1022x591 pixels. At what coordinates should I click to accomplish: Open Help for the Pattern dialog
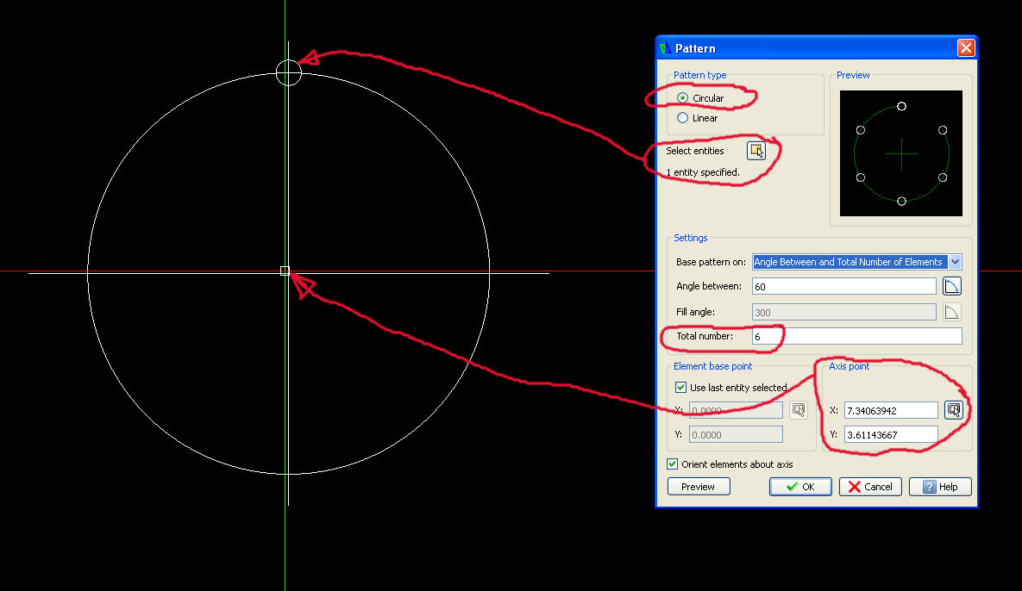pos(940,487)
